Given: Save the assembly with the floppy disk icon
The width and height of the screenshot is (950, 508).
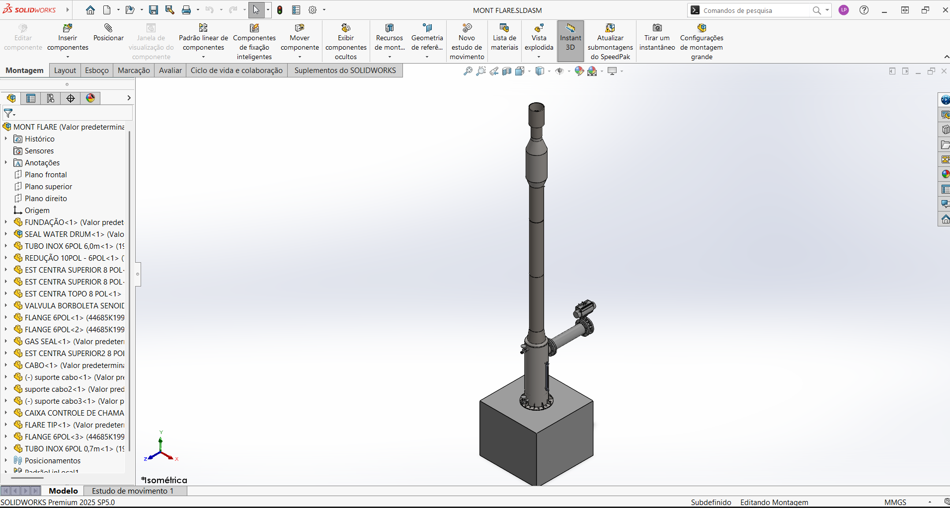Looking at the screenshot, I should (x=154, y=10).
